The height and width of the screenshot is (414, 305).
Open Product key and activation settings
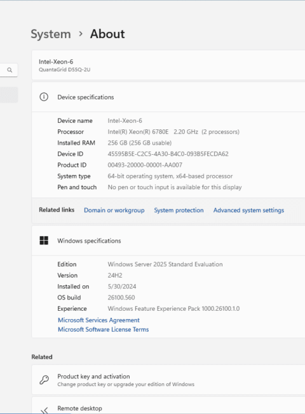(x=168, y=380)
